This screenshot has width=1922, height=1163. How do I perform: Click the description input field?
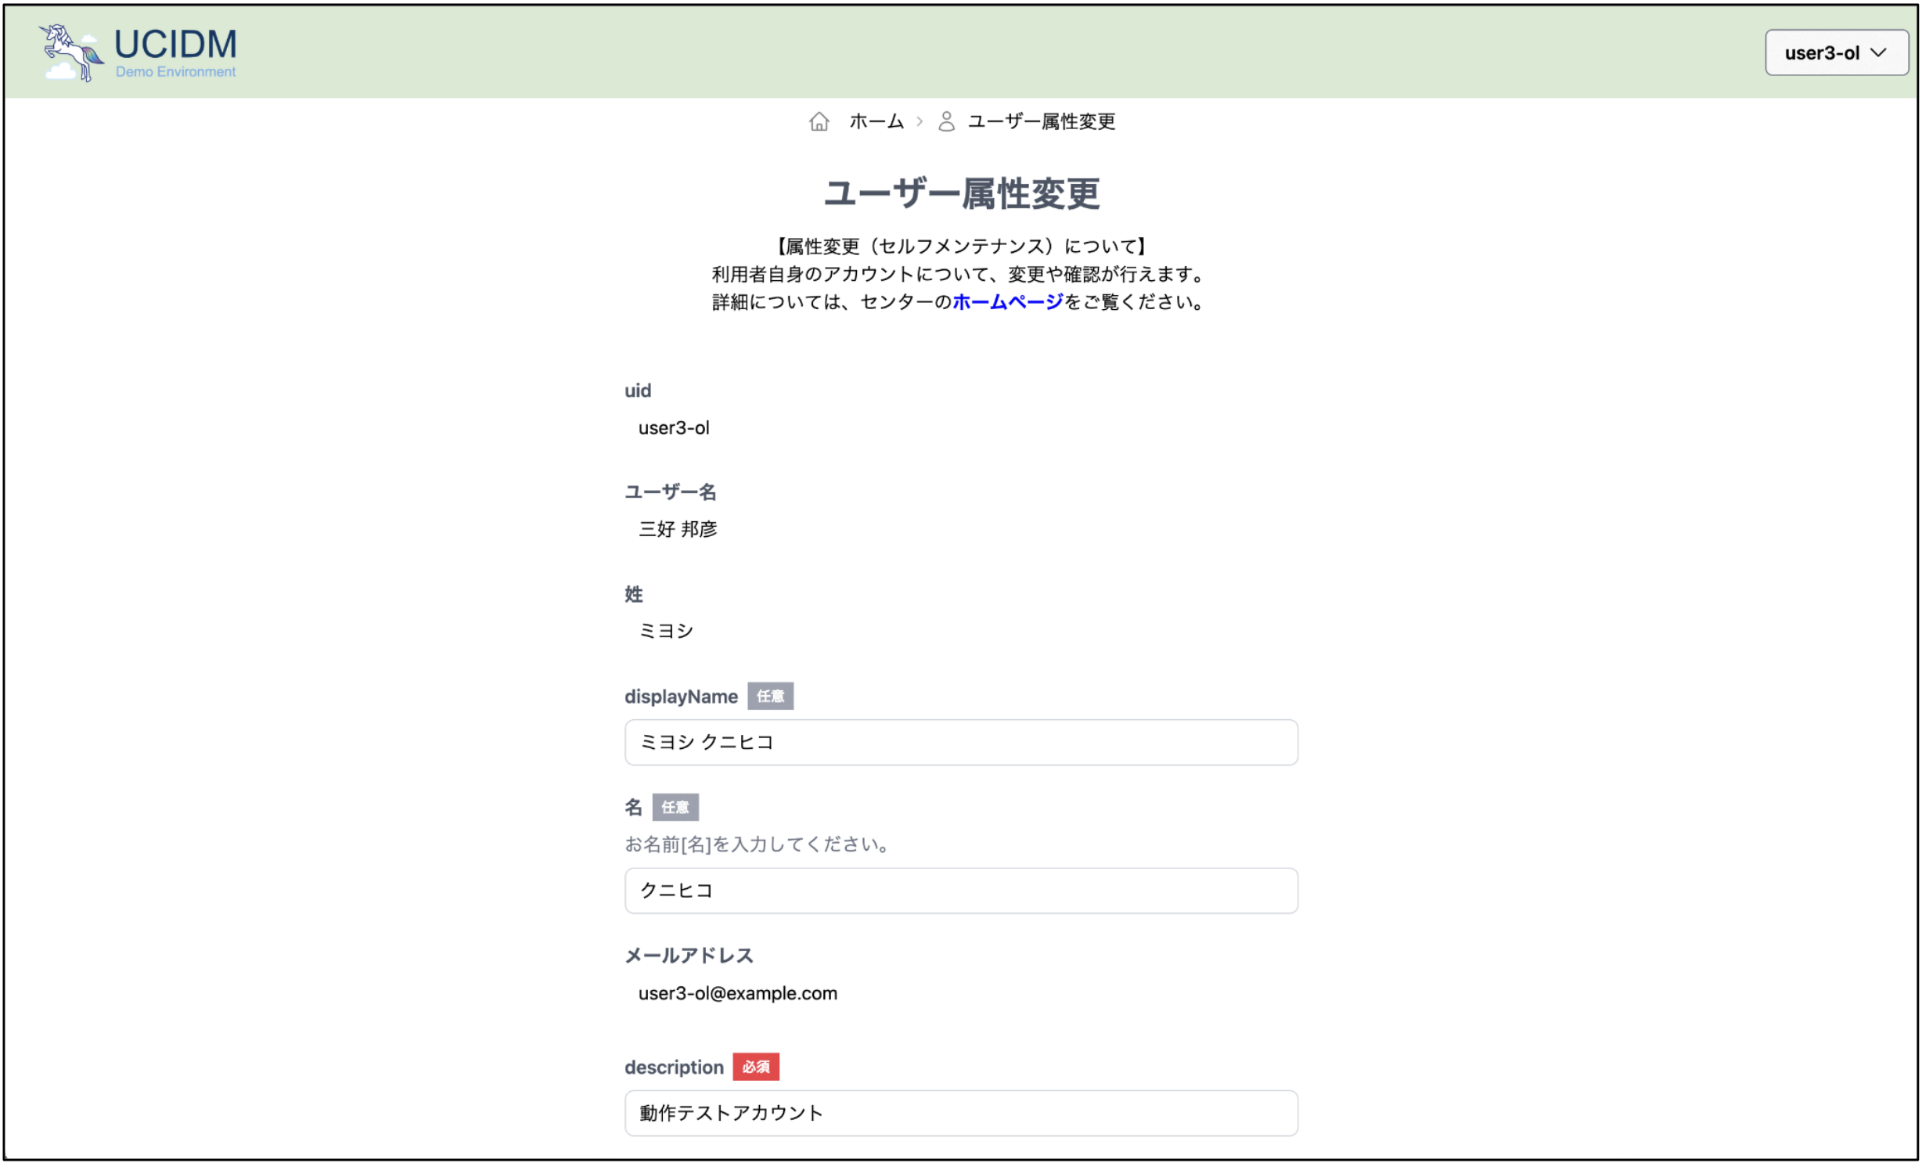coord(961,1113)
